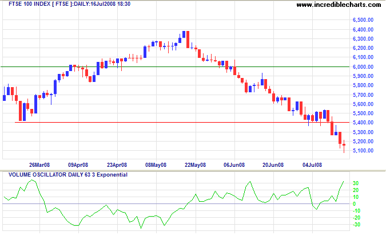
Task: Click the chart title 'FTSE 100 INDEX [ FTSE ]'
Action: pos(41,4)
